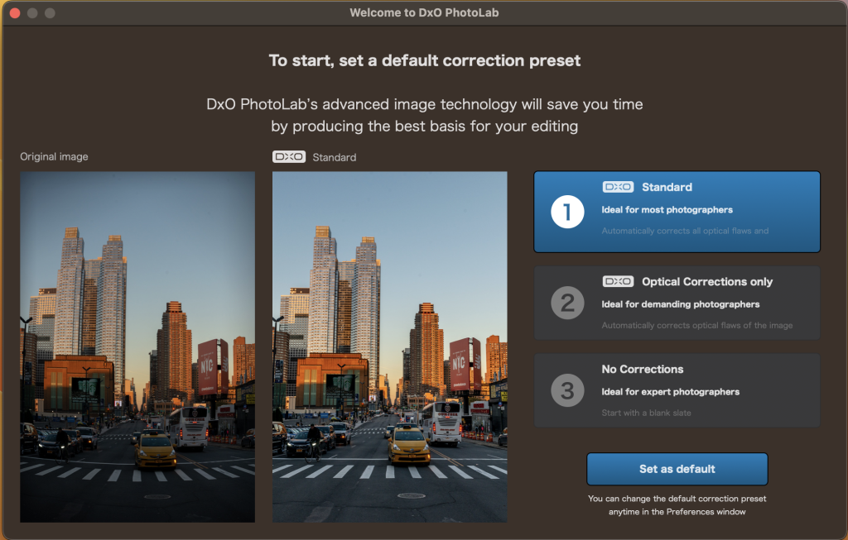Click the DxO logo beside Optical Corrections only
The width and height of the screenshot is (848, 540).
point(618,281)
